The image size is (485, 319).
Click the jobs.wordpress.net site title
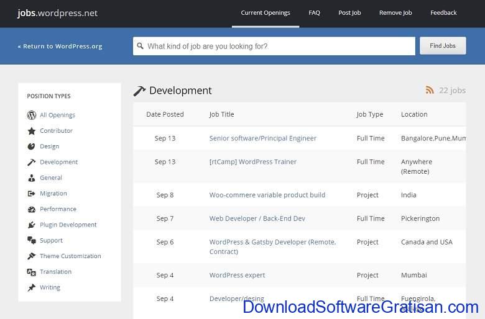coord(58,13)
